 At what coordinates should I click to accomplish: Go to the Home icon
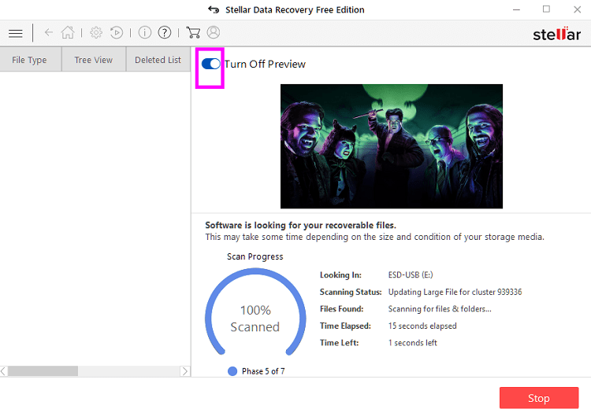pos(68,32)
